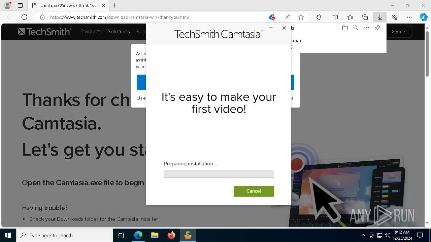Open Products menu on TechSmith site
Viewport: 431px width, 242px height.
[x=91, y=32]
